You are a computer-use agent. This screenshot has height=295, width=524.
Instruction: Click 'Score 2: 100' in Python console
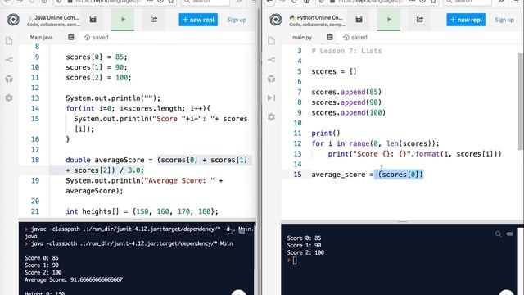(x=305, y=252)
